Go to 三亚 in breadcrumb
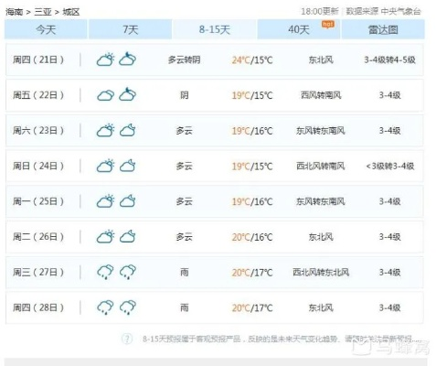The width and height of the screenshot is (436, 366). [x=43, y=12]
